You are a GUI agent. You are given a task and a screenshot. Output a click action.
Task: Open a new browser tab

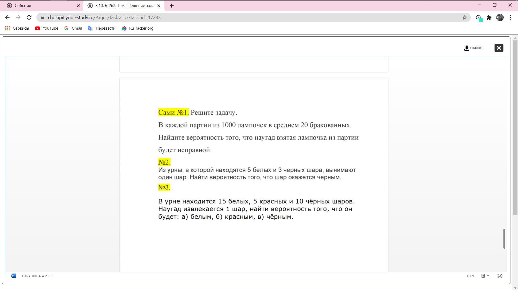(172, 6)
